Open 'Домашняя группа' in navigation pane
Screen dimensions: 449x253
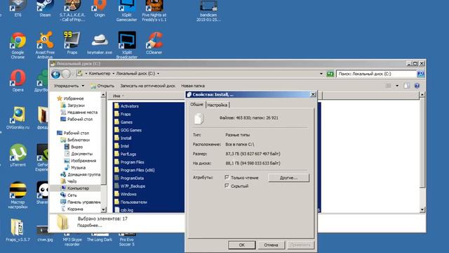tap(84, 174)
